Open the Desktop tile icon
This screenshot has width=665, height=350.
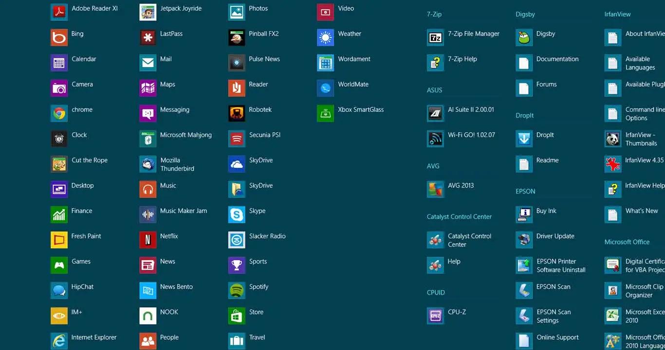tap(59, 189)
